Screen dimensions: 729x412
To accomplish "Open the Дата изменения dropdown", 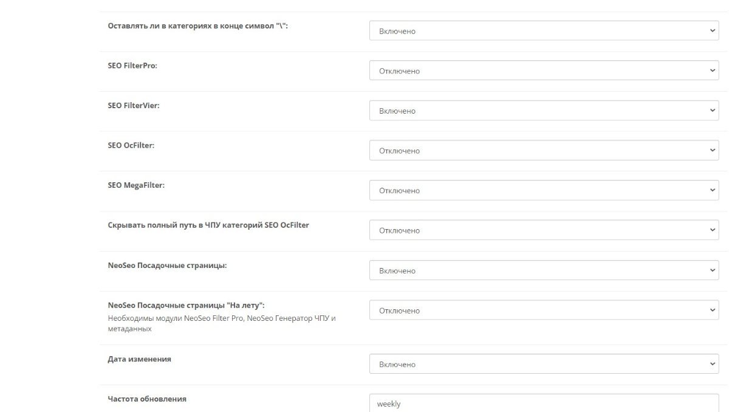I will point(545,364).
